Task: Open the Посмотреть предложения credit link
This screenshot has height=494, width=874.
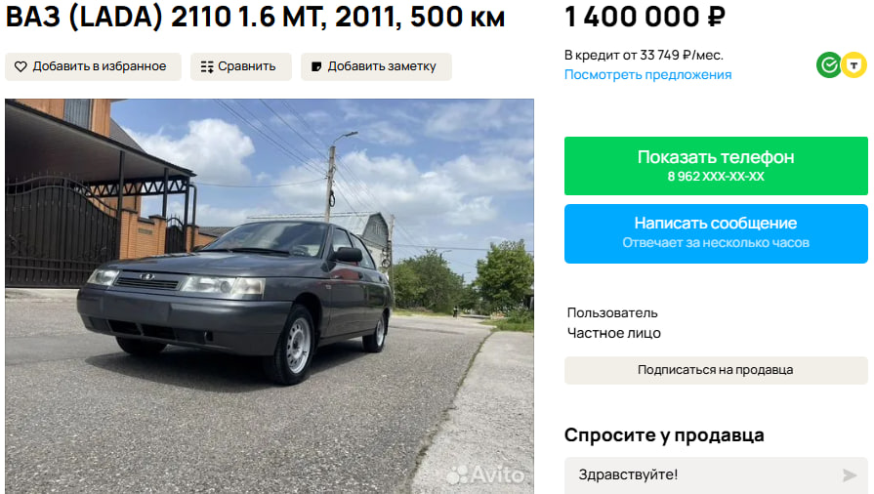Action: tap(647, 75)
